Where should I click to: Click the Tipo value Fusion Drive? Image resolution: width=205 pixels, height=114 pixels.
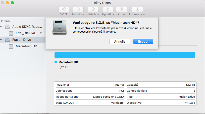187,97
